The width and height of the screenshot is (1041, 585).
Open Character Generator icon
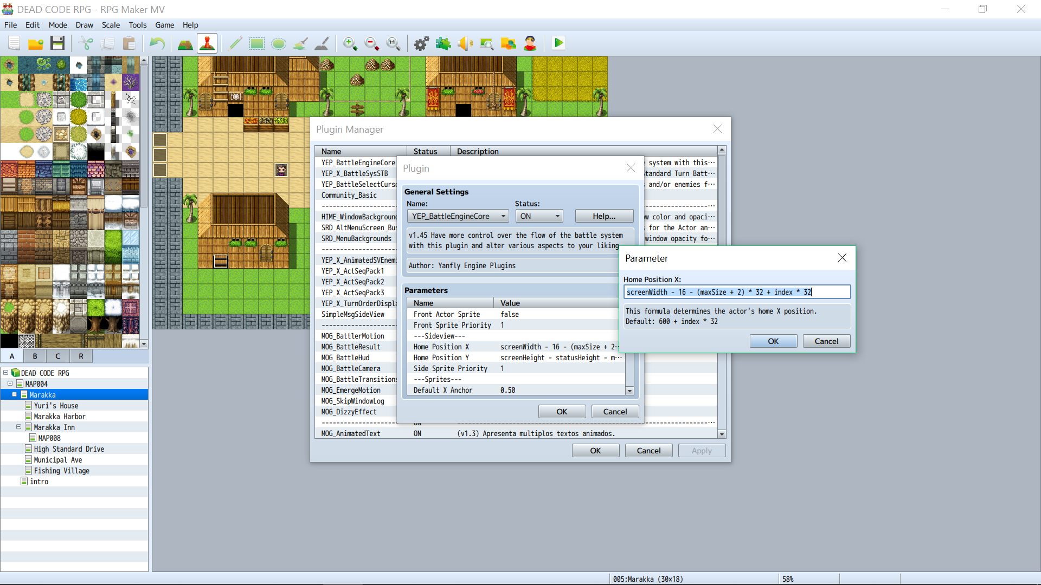pos(530,43)
